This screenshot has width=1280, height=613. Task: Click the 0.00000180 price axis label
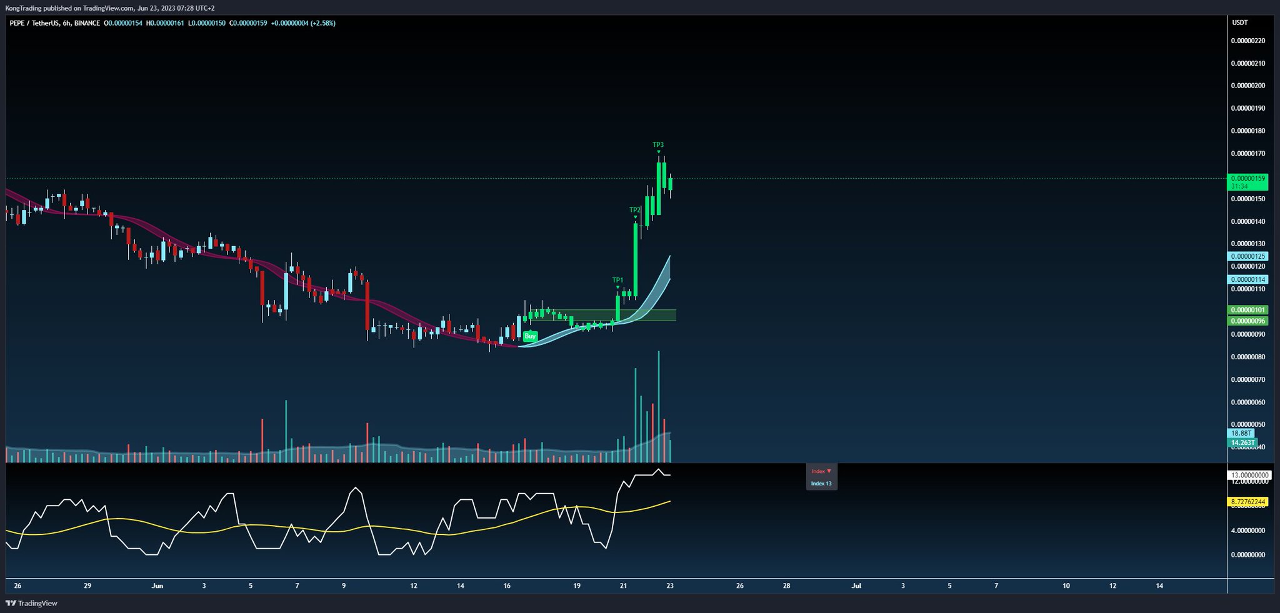point(1248,131)
